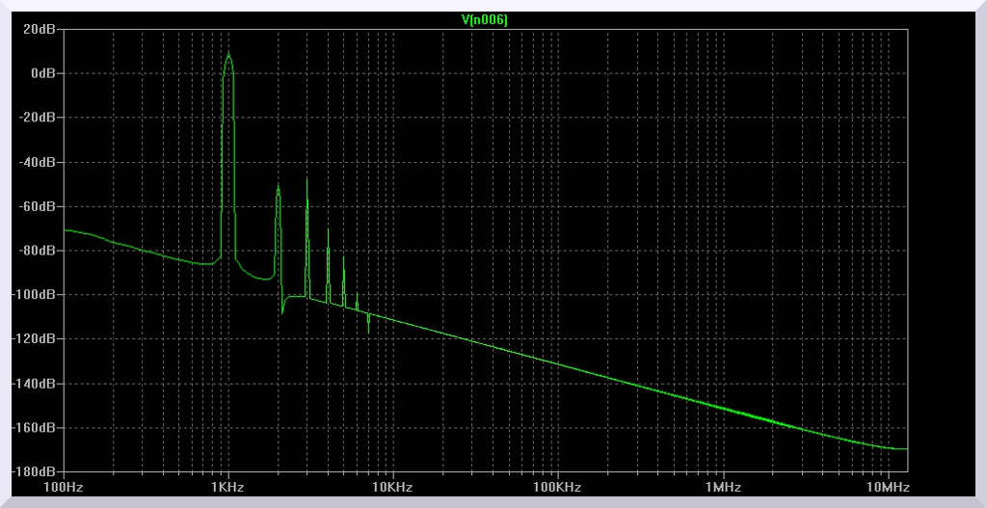The width and height of the screenshot is (987, 508).
Task: Click the -180dB label at axis bottom
Action: pyautogui.click(x=35, y=472)
